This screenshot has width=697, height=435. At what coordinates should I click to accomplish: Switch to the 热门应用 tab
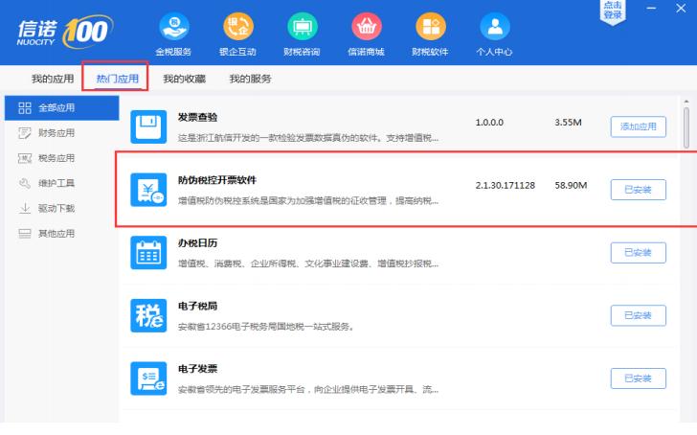click(x=118, y=79)
